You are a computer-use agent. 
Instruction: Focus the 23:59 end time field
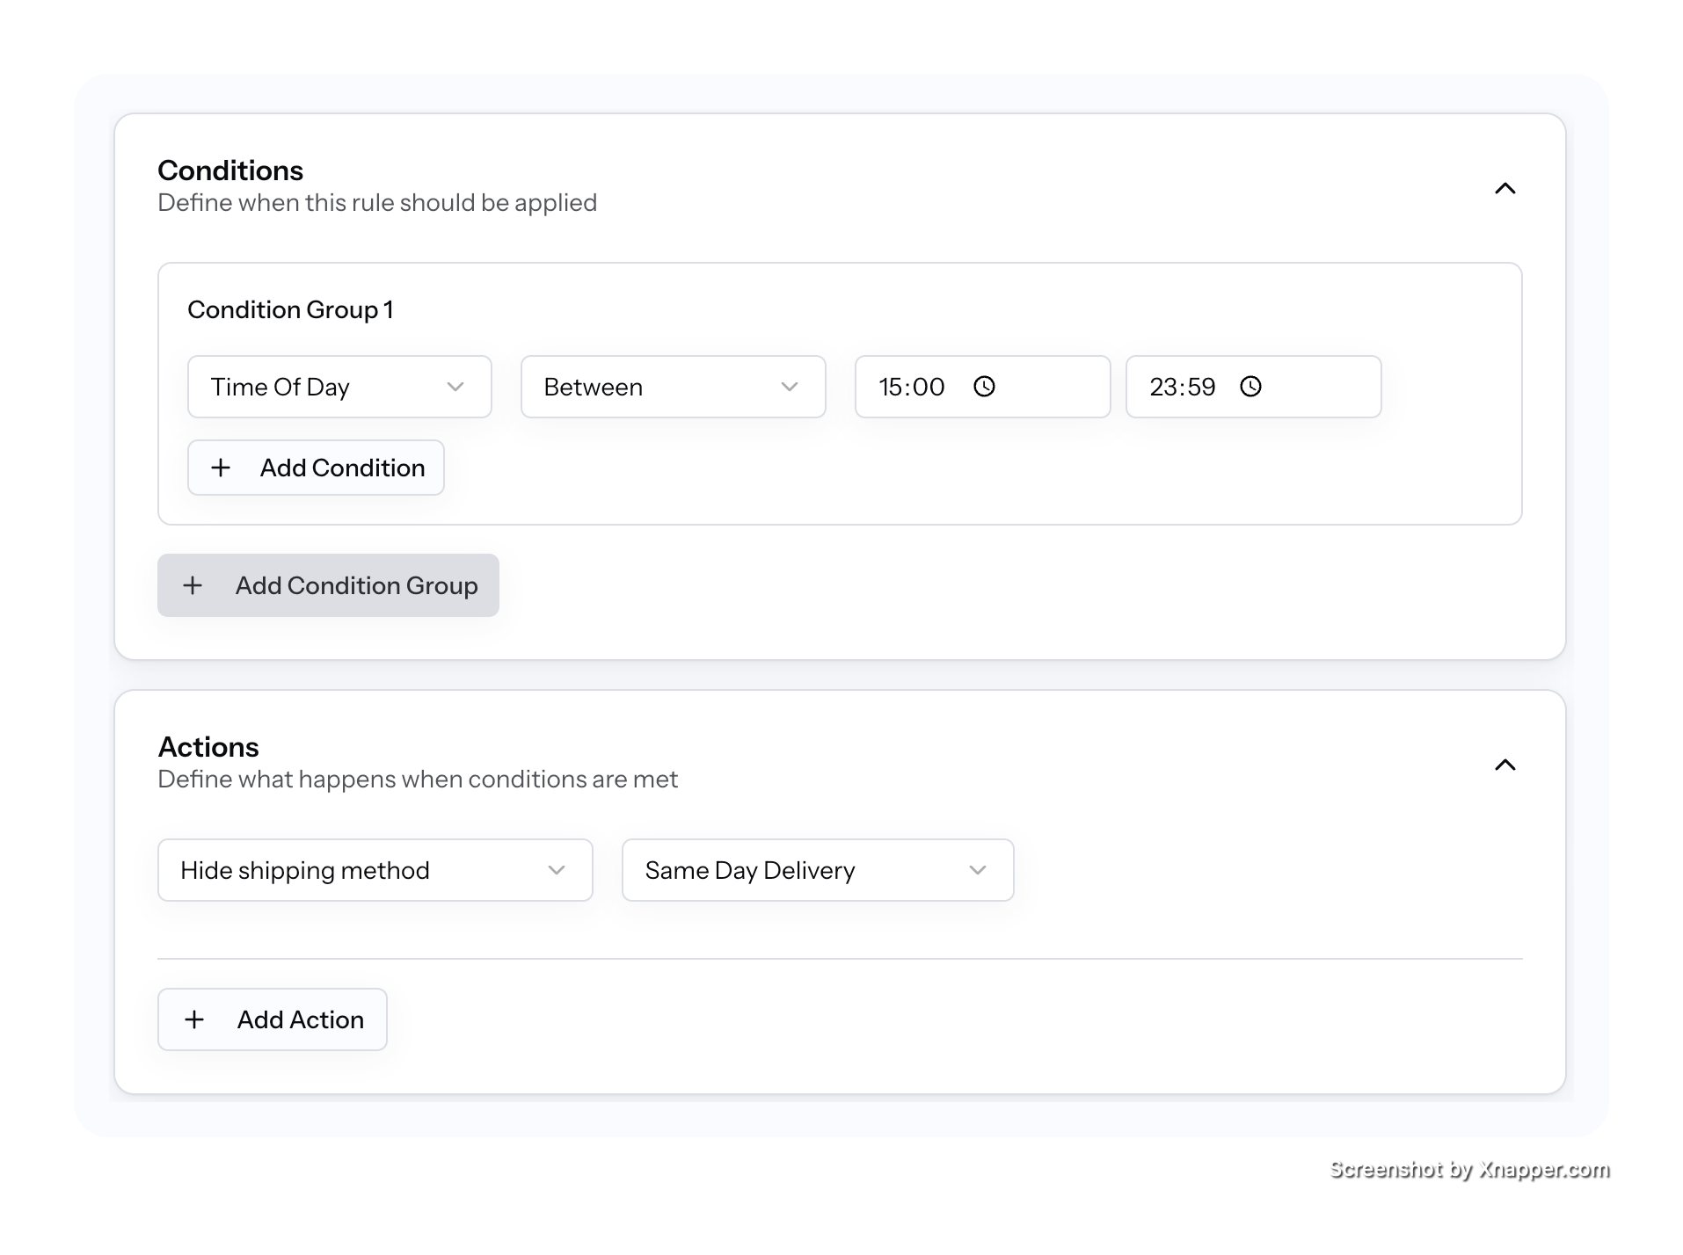coord(1183,387)
